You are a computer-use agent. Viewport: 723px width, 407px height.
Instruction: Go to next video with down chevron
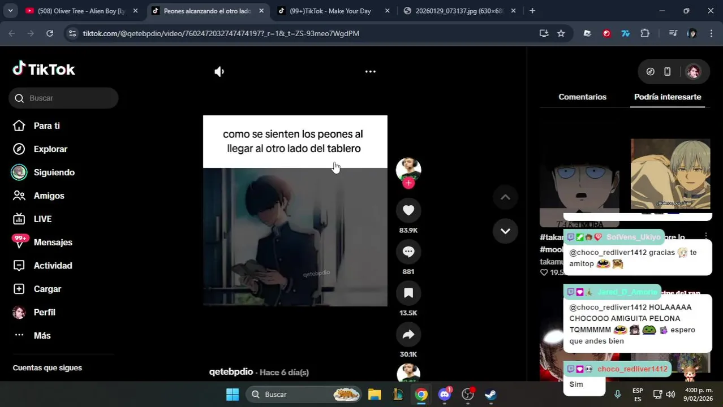(x=505, y=231)
